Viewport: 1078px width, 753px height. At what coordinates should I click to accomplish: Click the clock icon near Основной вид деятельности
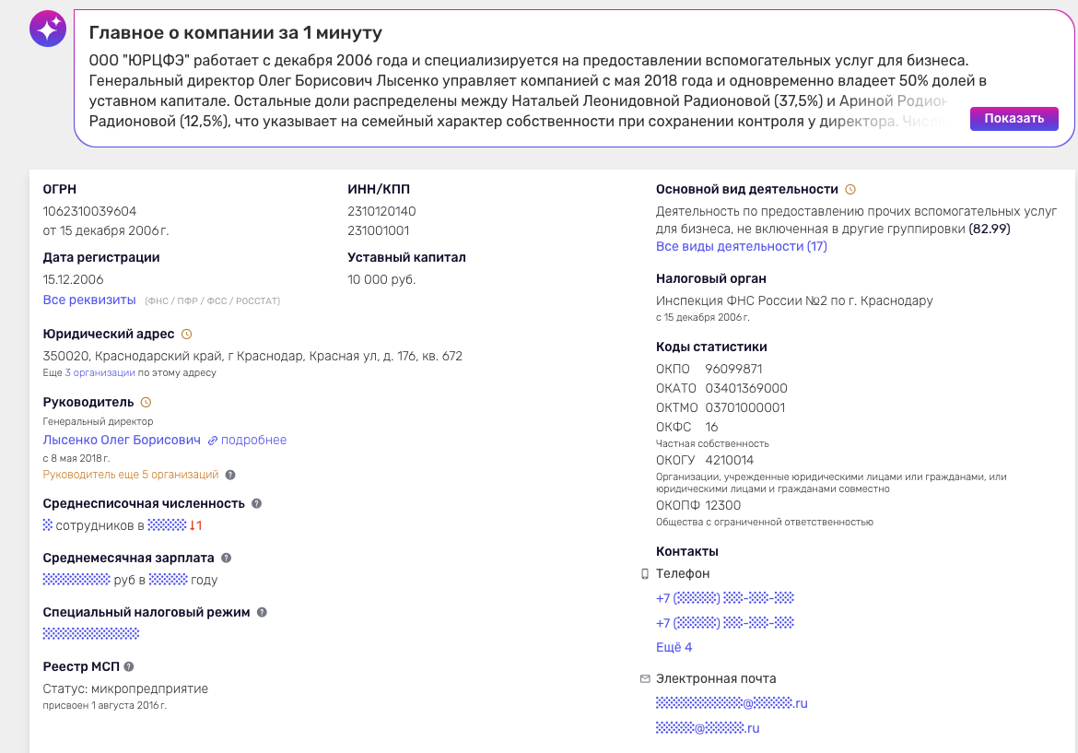tap(850, 188)
